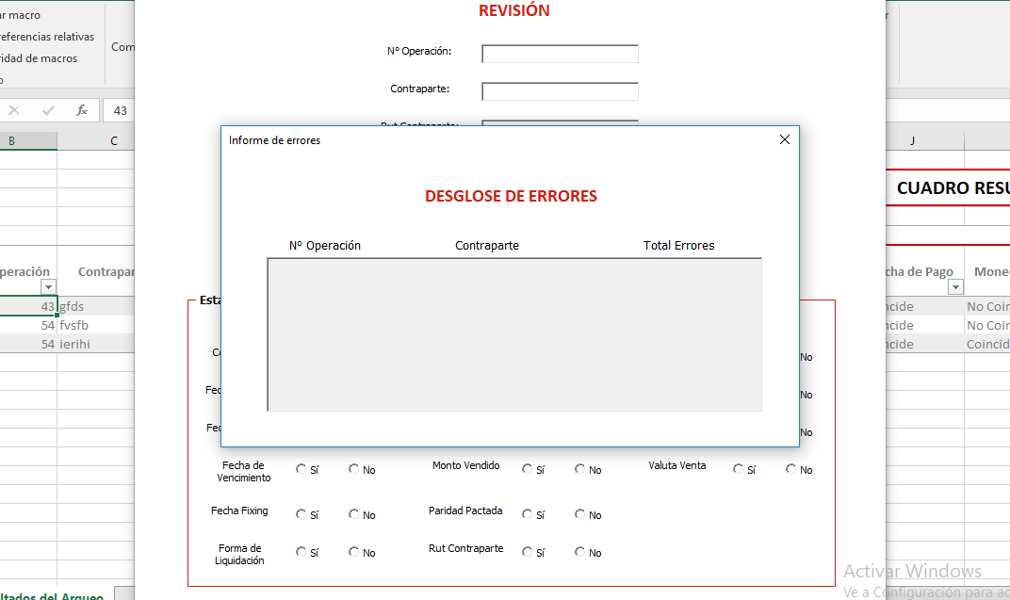Click the formula bar showing 43
The width and height of the screenshot is (1010, 600).
point(120,111)
